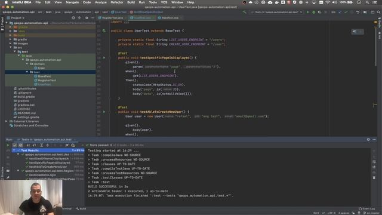Viewport: 382px width, 215px height.
Task: Open Run panel settings gear
Action: tap(368, 139)
